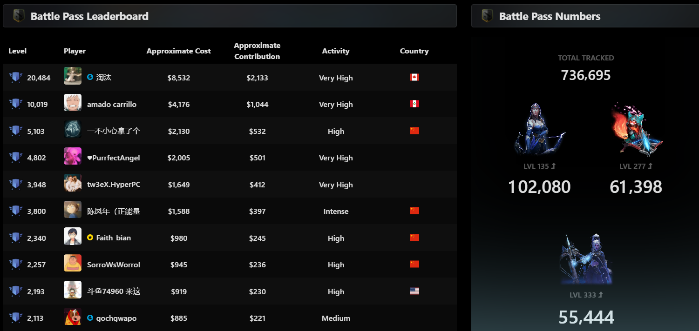This screenshot has height=331, width=699.
Task: Open the Faith_bian player name link
Action: (113, 238)
